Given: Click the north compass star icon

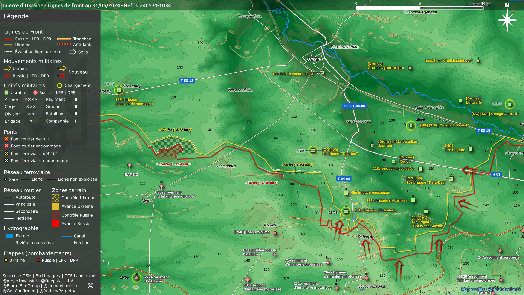Looking at the screenshot, I should pyautogui.click(x=507, y=20).
